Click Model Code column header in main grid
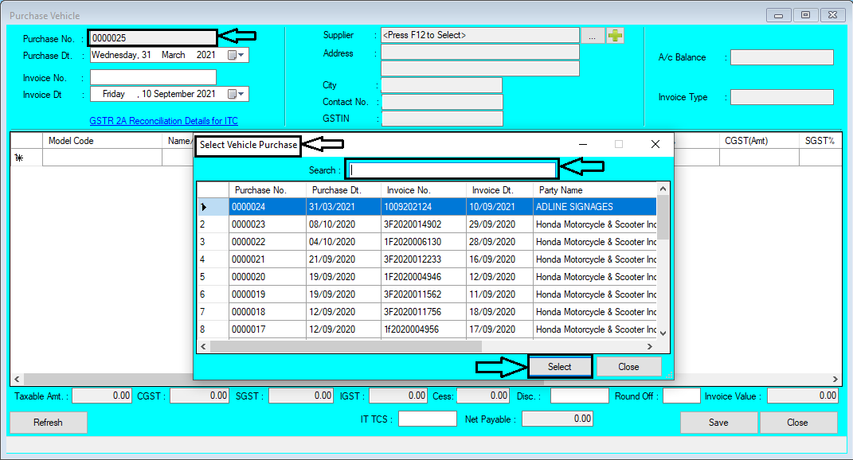The height and width of the screenshot is (460, 853). 102,141
